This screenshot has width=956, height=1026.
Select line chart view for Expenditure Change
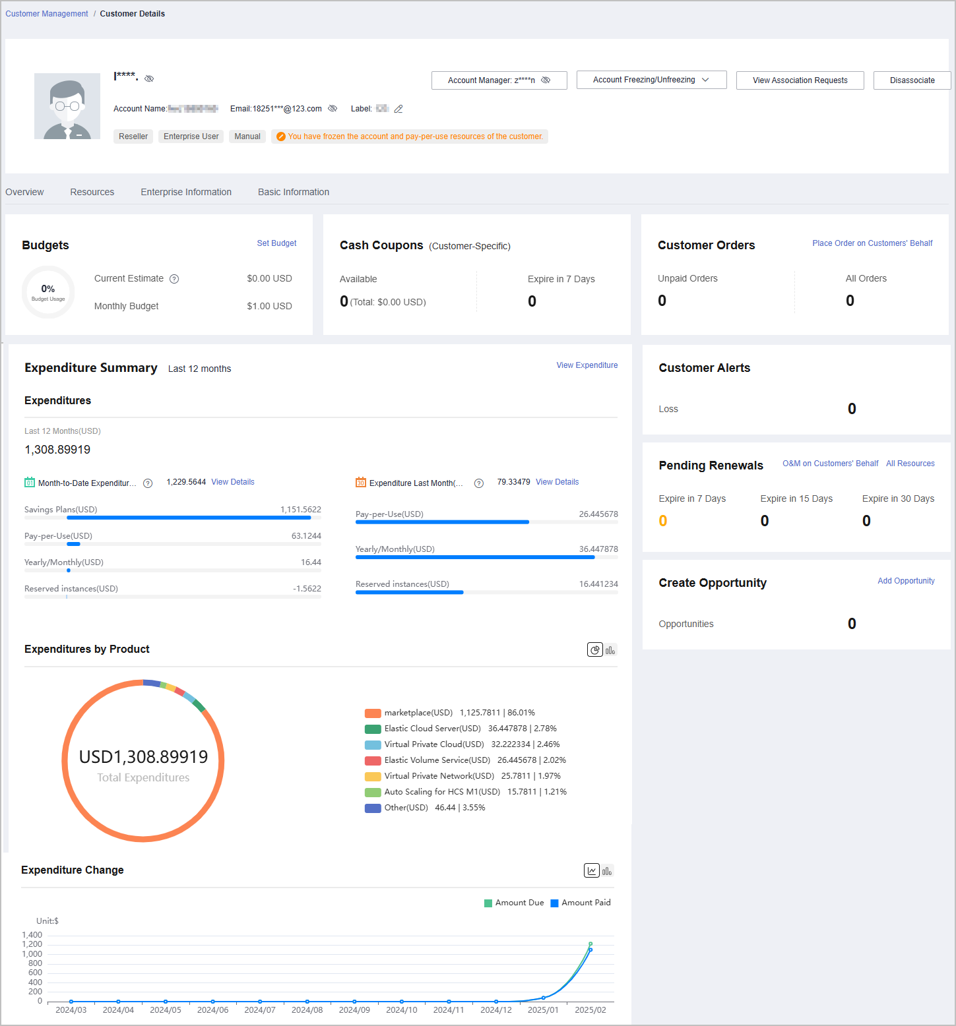(x=592, y=871)
